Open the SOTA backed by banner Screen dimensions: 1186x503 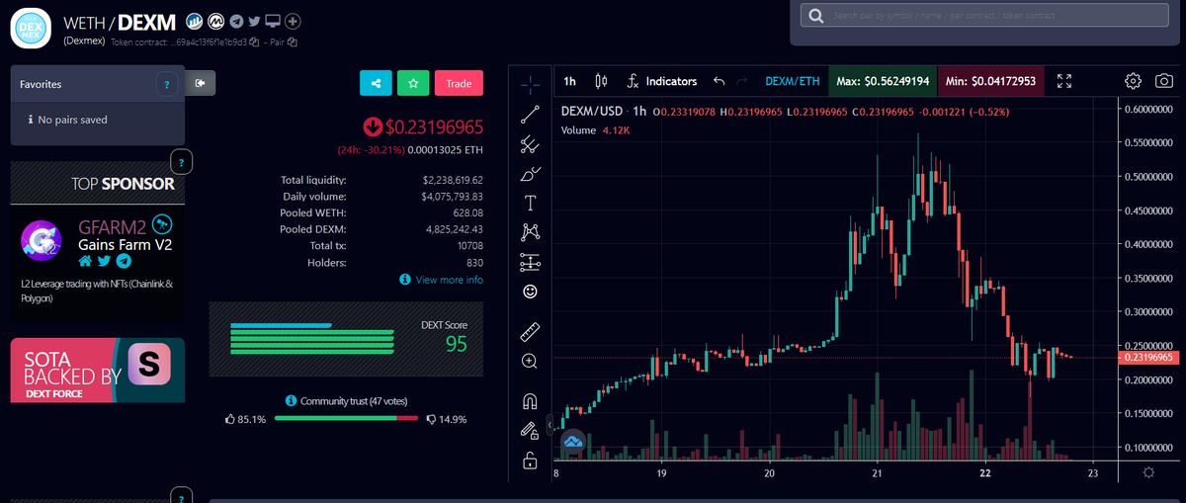[98, 370]
